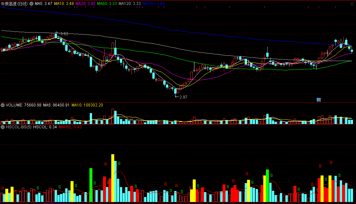Click the HSCOL: 0.34 value
The image size is (356, 204).
coord(45,127)
